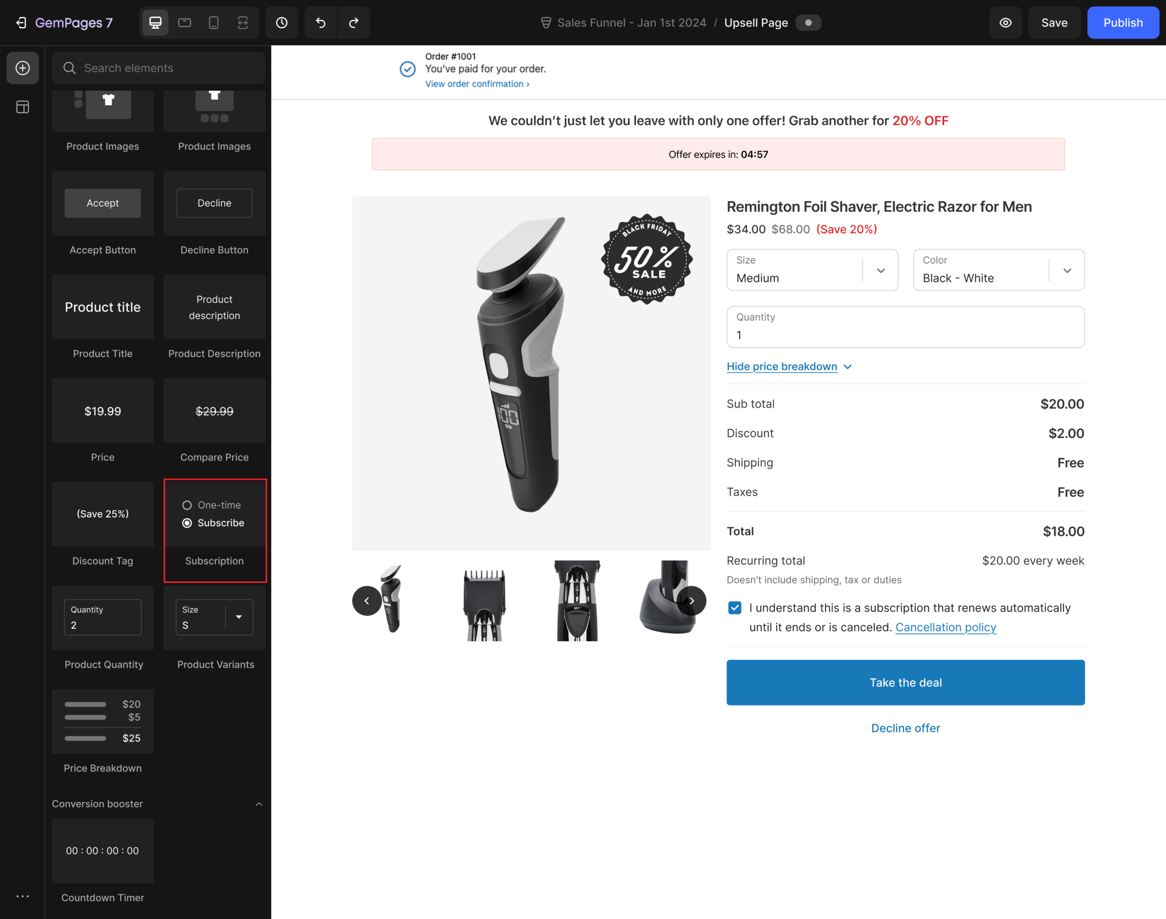This screenshot has width=1166, height=919.
Task: Switch to desktop device preview
Action: (x=155, y=23)
